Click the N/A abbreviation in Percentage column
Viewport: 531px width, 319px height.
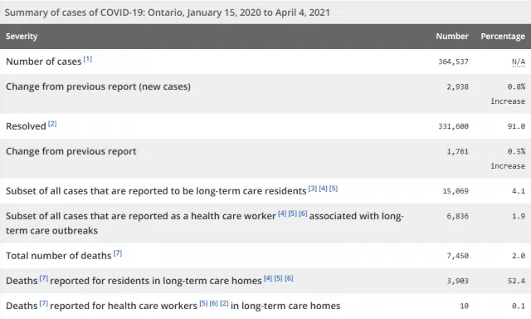coord(519,61)
